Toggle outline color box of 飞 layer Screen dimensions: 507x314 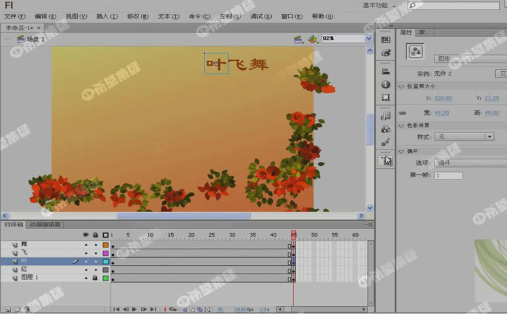click(105, 253)
